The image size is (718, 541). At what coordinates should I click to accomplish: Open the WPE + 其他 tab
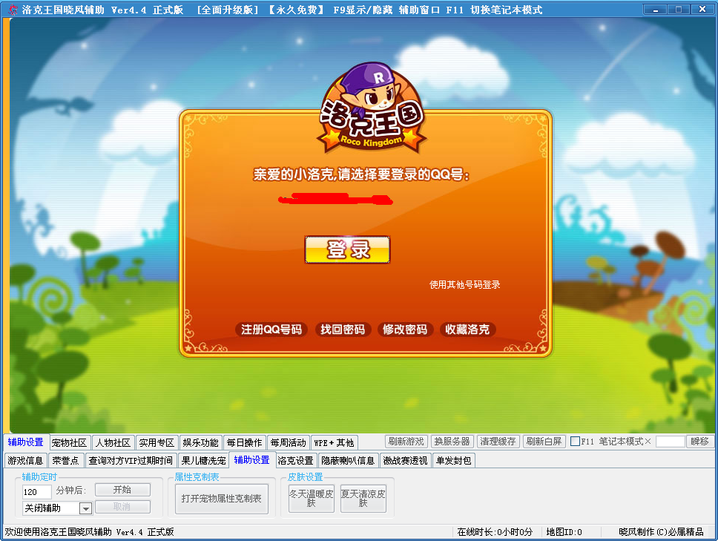334,442
